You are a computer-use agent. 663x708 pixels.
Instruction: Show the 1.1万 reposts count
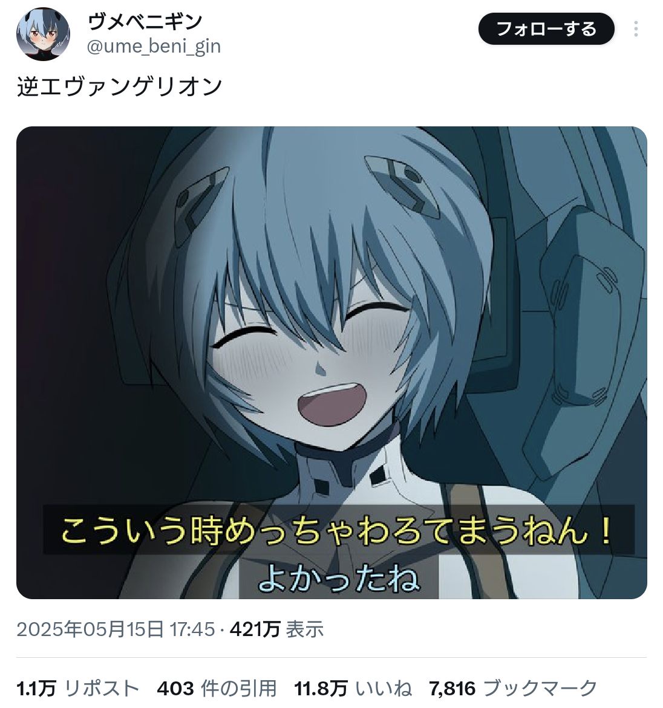36,689
